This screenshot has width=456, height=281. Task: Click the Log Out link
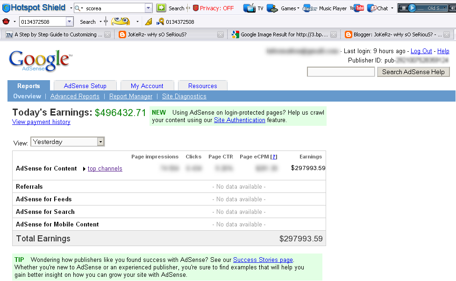421,51
